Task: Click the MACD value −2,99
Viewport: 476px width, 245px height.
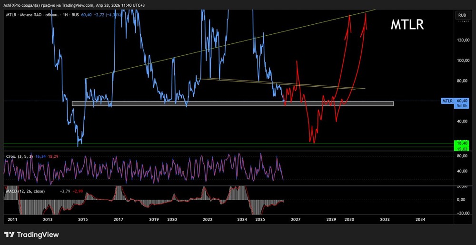Action: 77,192
